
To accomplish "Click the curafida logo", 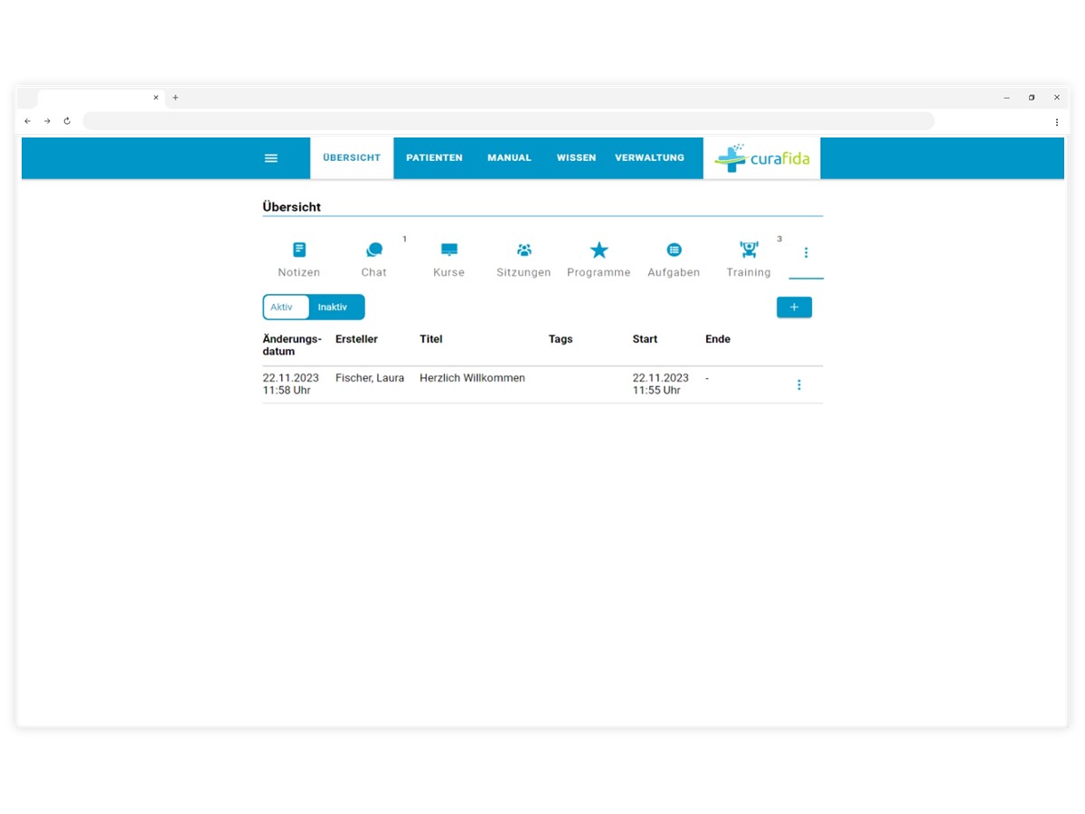I will (x=761, y=158).
